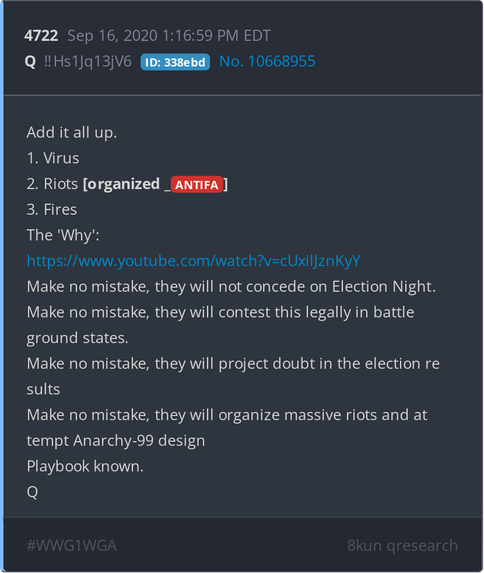Viewport: 484px width, 573px height.
Task: Open the YouTube video link
Action: (194, 261)
